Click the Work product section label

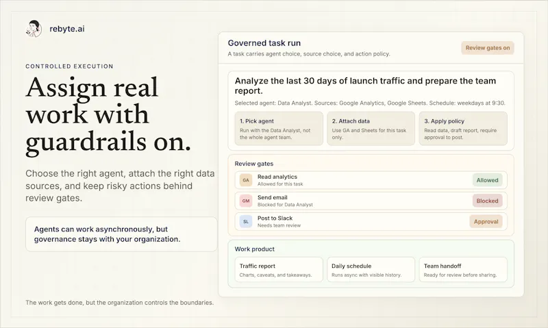click(254, 249)
